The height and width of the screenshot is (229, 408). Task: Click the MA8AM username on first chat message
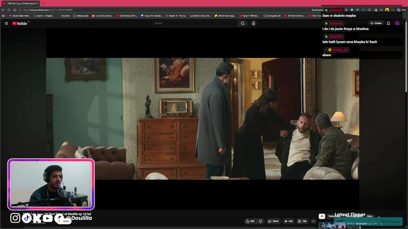pos(336,10)
